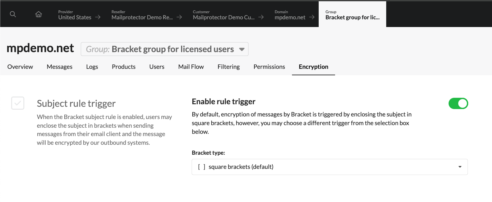Select the Overview tab
492x202 pixels.
tap(20, 67)
